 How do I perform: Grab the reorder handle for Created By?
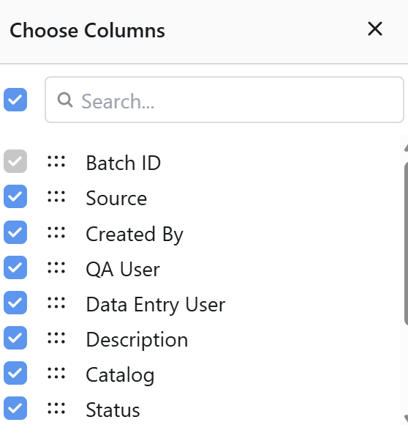click(x=56, y=232)
